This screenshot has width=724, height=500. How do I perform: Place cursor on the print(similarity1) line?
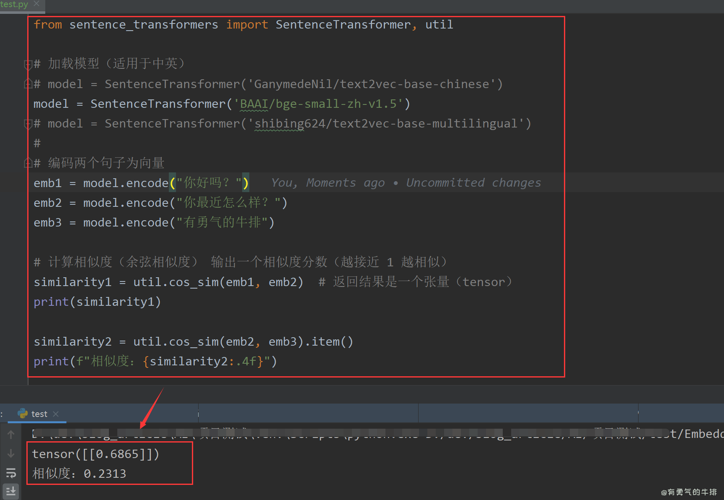97,302
